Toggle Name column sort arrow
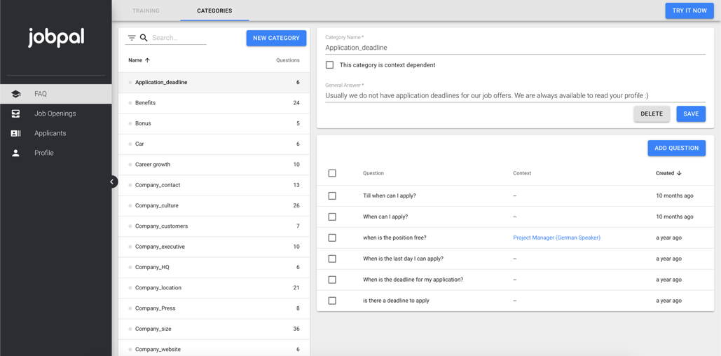This screenshot has height=356, width=721. 147,60
